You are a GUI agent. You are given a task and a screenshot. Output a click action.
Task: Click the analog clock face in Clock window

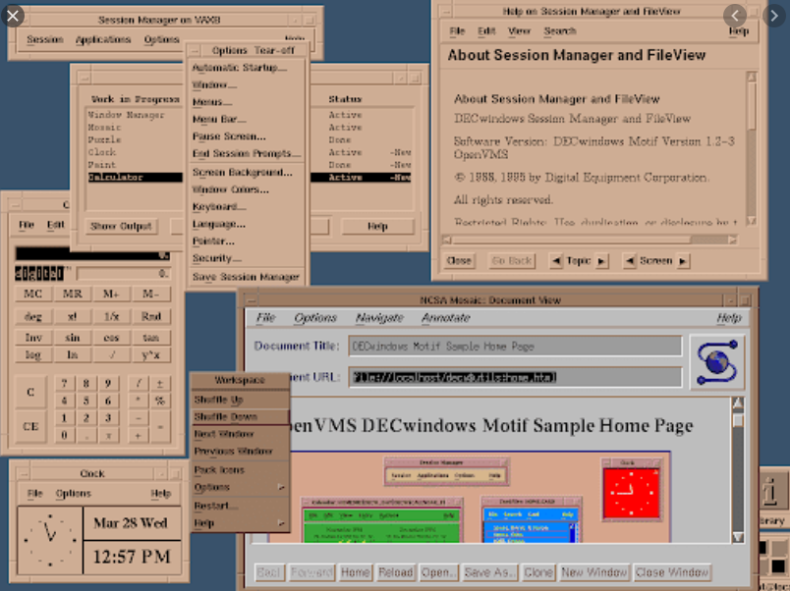[50, 540]
